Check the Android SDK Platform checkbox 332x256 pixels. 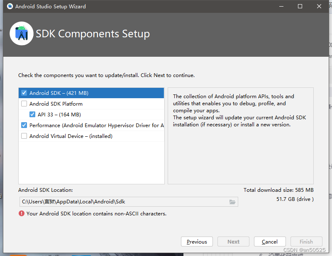click(24, 104)
